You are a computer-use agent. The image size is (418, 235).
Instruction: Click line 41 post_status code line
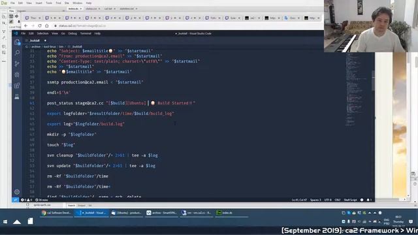coord(121,103)
